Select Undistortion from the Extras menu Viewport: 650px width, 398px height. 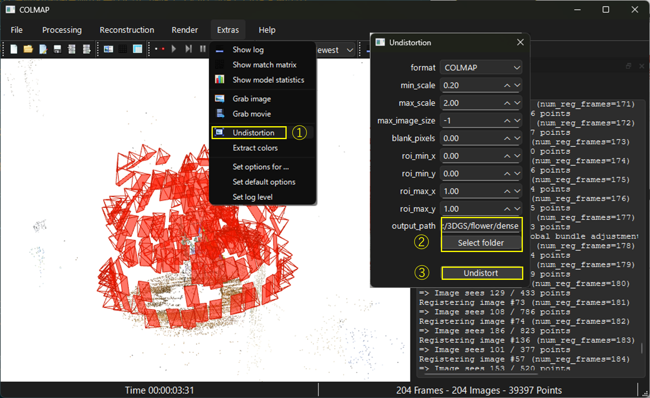point(253,133)
